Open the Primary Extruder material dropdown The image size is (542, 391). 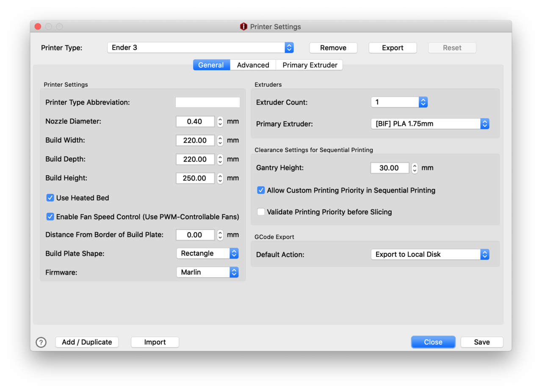click(x=430, y=124)
